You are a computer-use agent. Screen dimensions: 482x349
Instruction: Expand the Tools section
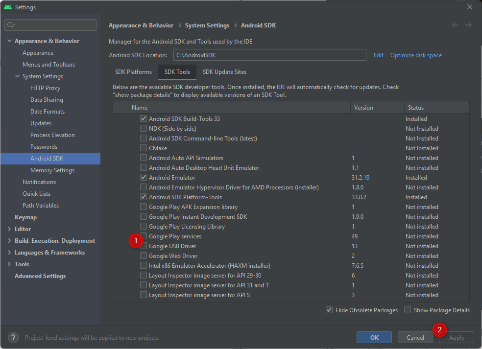tap(9, 264)
